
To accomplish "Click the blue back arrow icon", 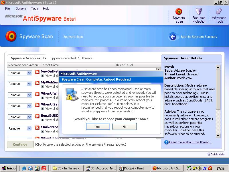I will point(173,37).
